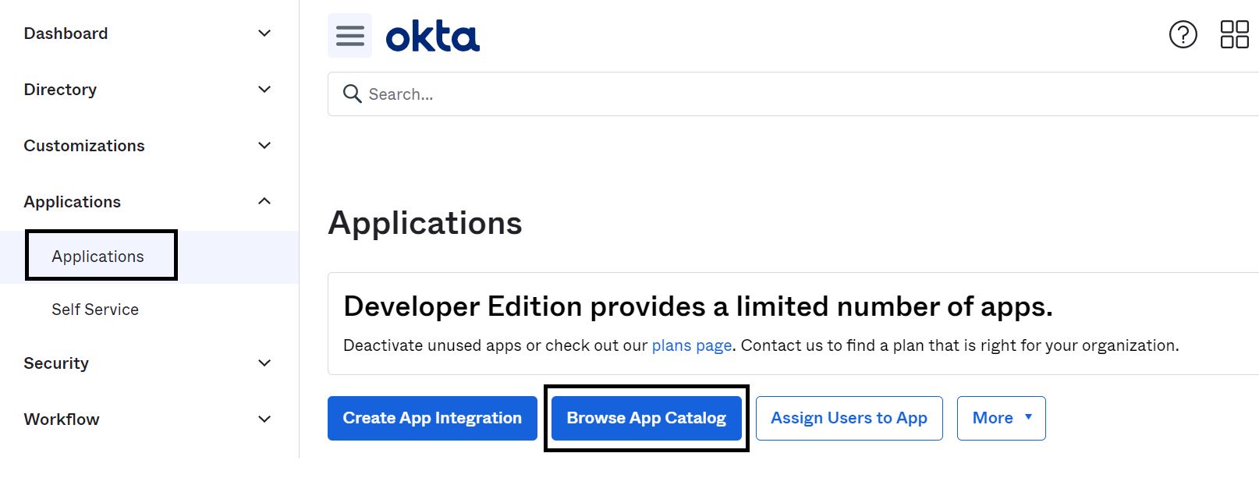1259x492 pixels.
Task: Select Workflow in the sidebar
Action: 62,419
